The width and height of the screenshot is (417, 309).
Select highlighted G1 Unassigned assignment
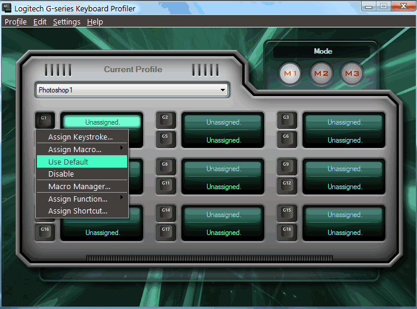(x=103, y=122)
